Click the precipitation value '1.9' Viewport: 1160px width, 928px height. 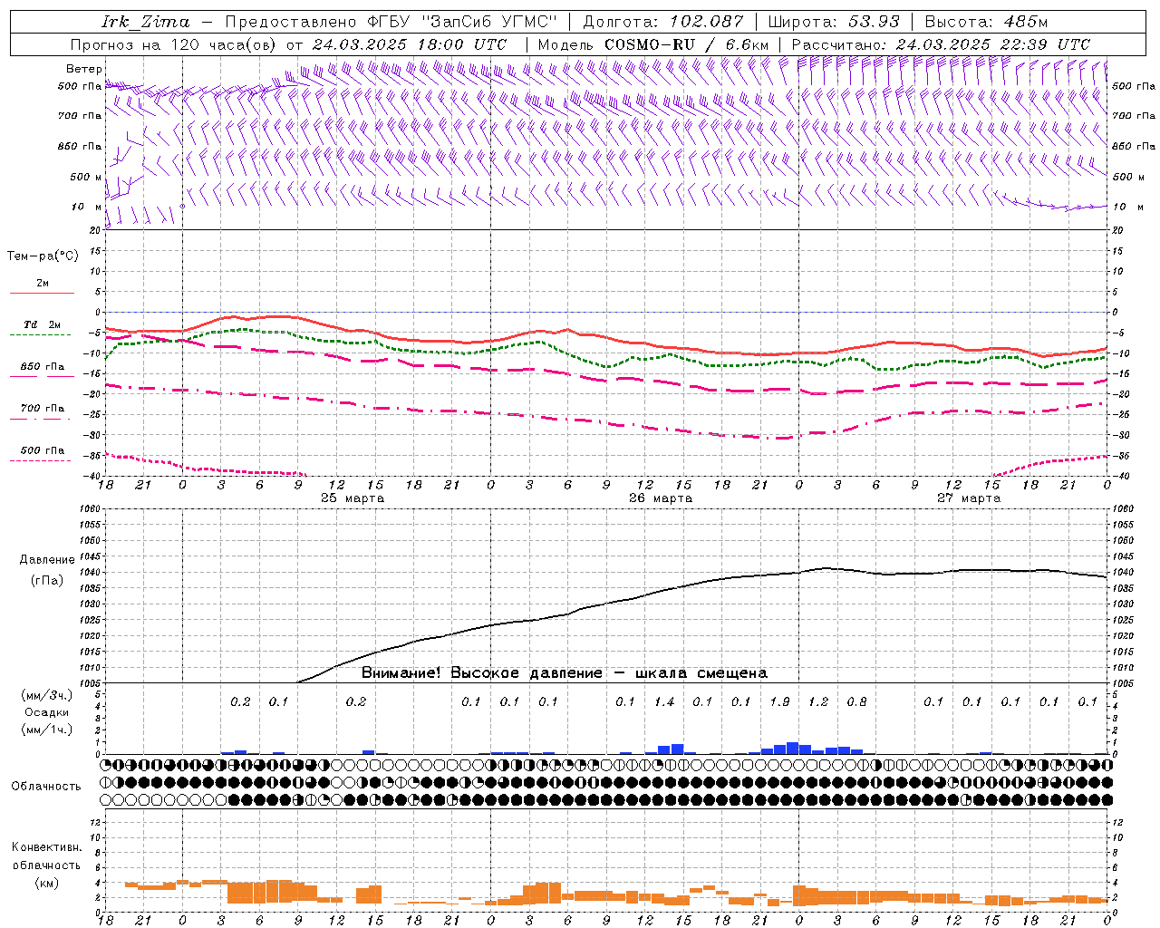point(779,702)
